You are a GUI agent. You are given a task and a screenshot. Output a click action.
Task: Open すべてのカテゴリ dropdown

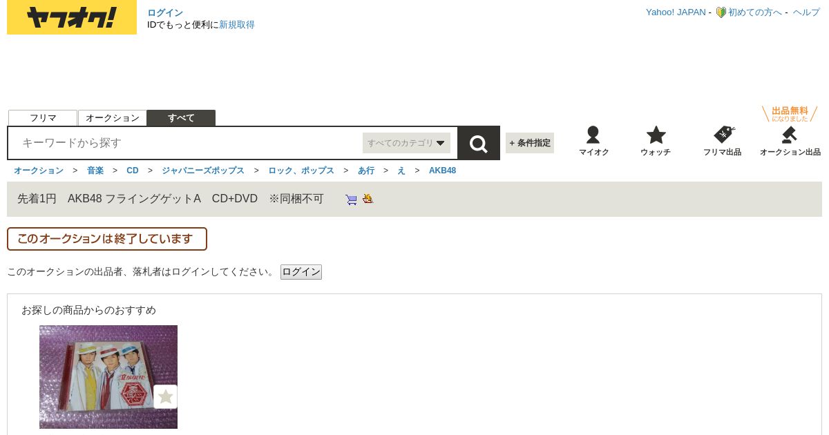tap(406, 143)
